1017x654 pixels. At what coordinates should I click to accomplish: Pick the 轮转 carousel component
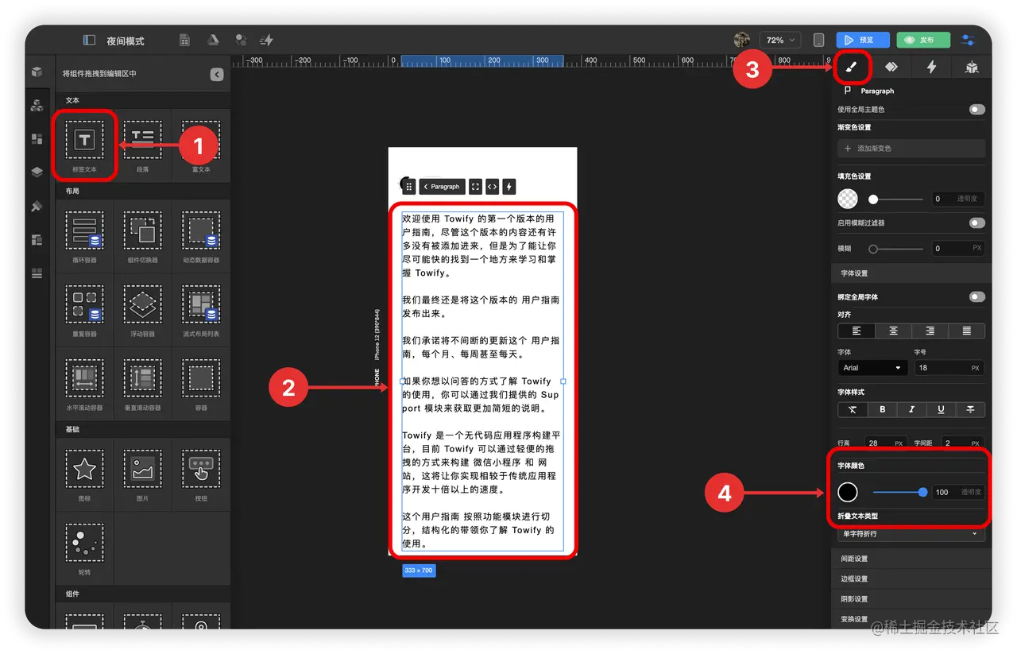(x=84, y=548)
